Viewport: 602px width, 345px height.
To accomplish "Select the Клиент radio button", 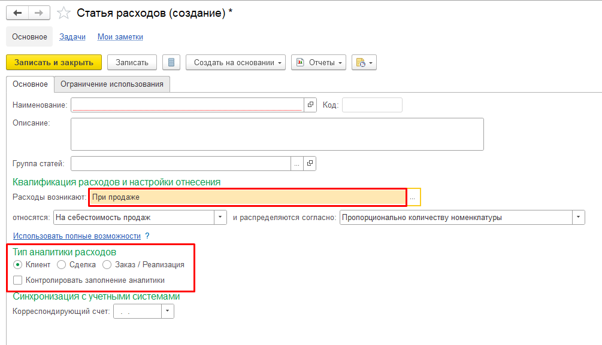I will tap(17, 264).
